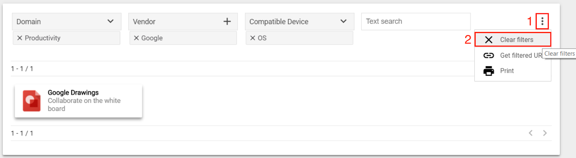Click the X icon beside Clear filters
Image resolution: width=576 pixels, height=158 pixels.
pyautogui.click(x=489, y=40)
